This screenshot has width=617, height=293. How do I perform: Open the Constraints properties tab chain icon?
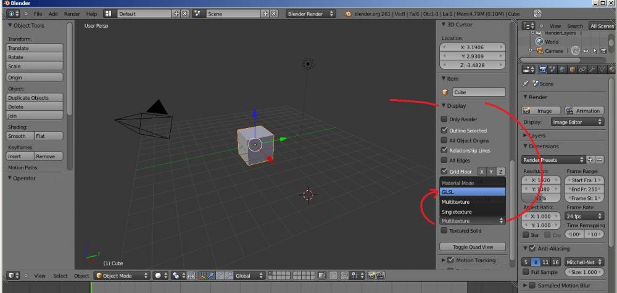tap(582, 70)
